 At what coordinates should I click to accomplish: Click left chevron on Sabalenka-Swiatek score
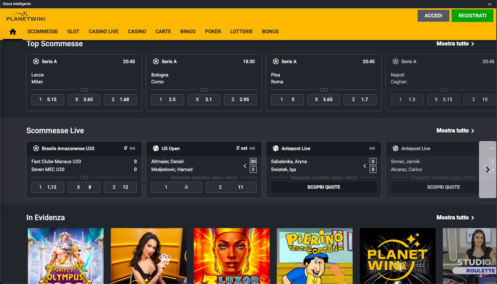pyautogui.click(x=365, y=166)
